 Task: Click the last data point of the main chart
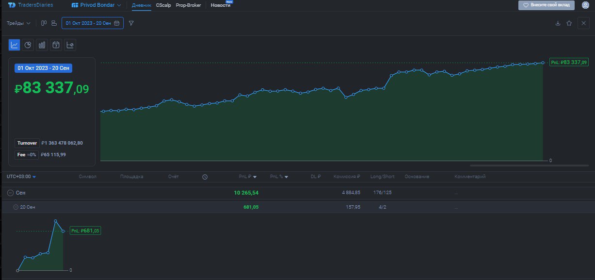click(x=543, y=62)
